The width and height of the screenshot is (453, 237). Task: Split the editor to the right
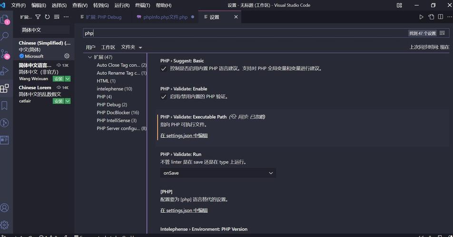point(440,17)
